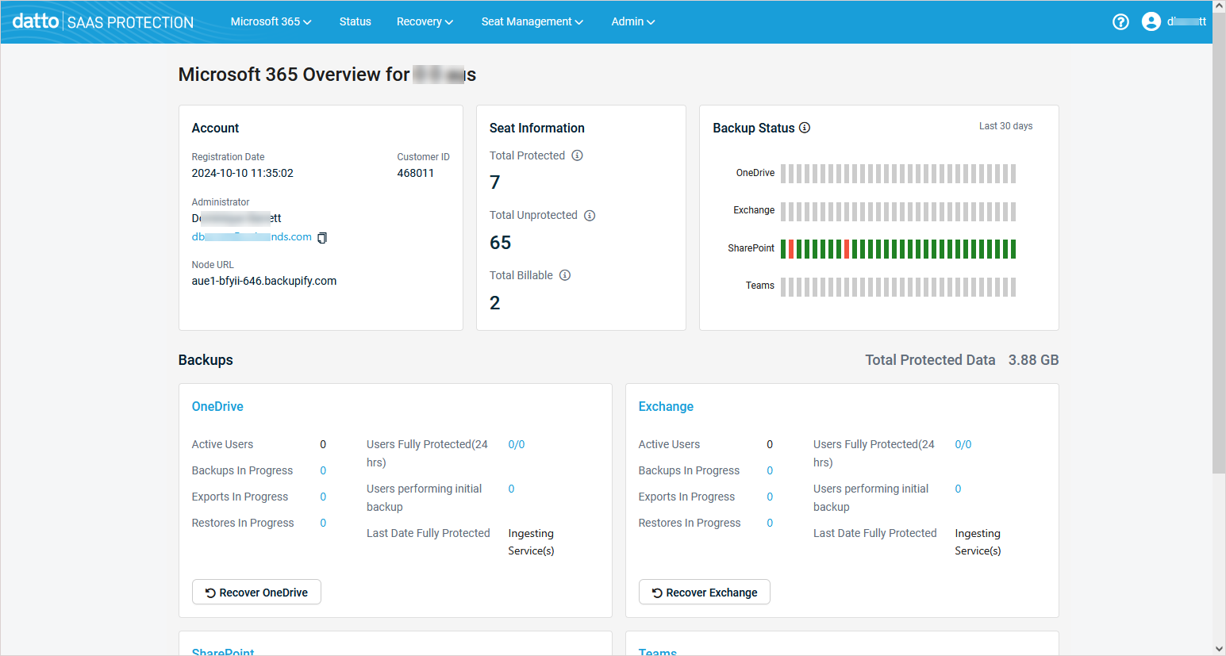The width and height of the screenshot is (1226, 656).
Task: Click first red bar in SharePoint backup status
Action: coord(791,249)
